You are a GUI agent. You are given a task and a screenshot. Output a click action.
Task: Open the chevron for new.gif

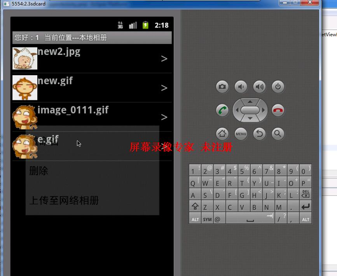tap(164, 88)
